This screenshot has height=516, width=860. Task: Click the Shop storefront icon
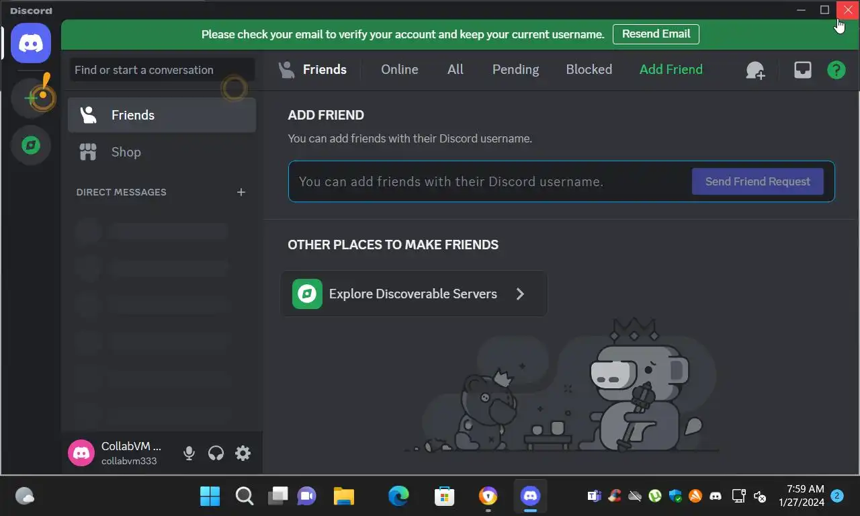[88, 152]
